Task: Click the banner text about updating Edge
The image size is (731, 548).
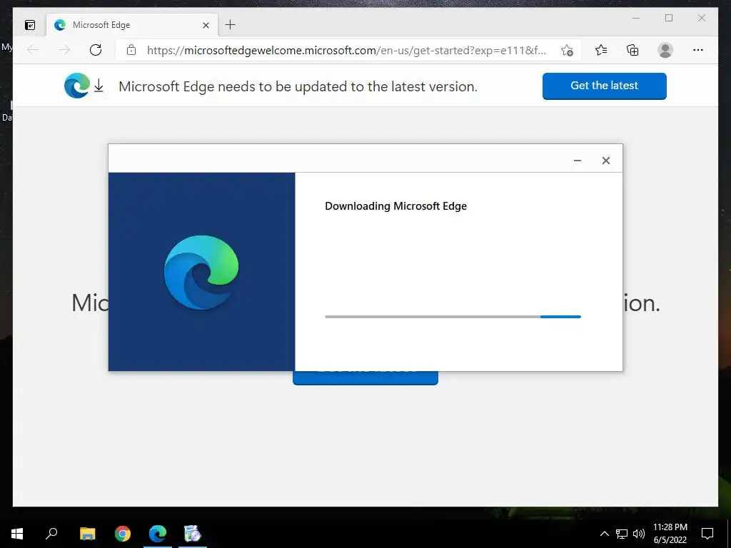Action: (298, 86)
